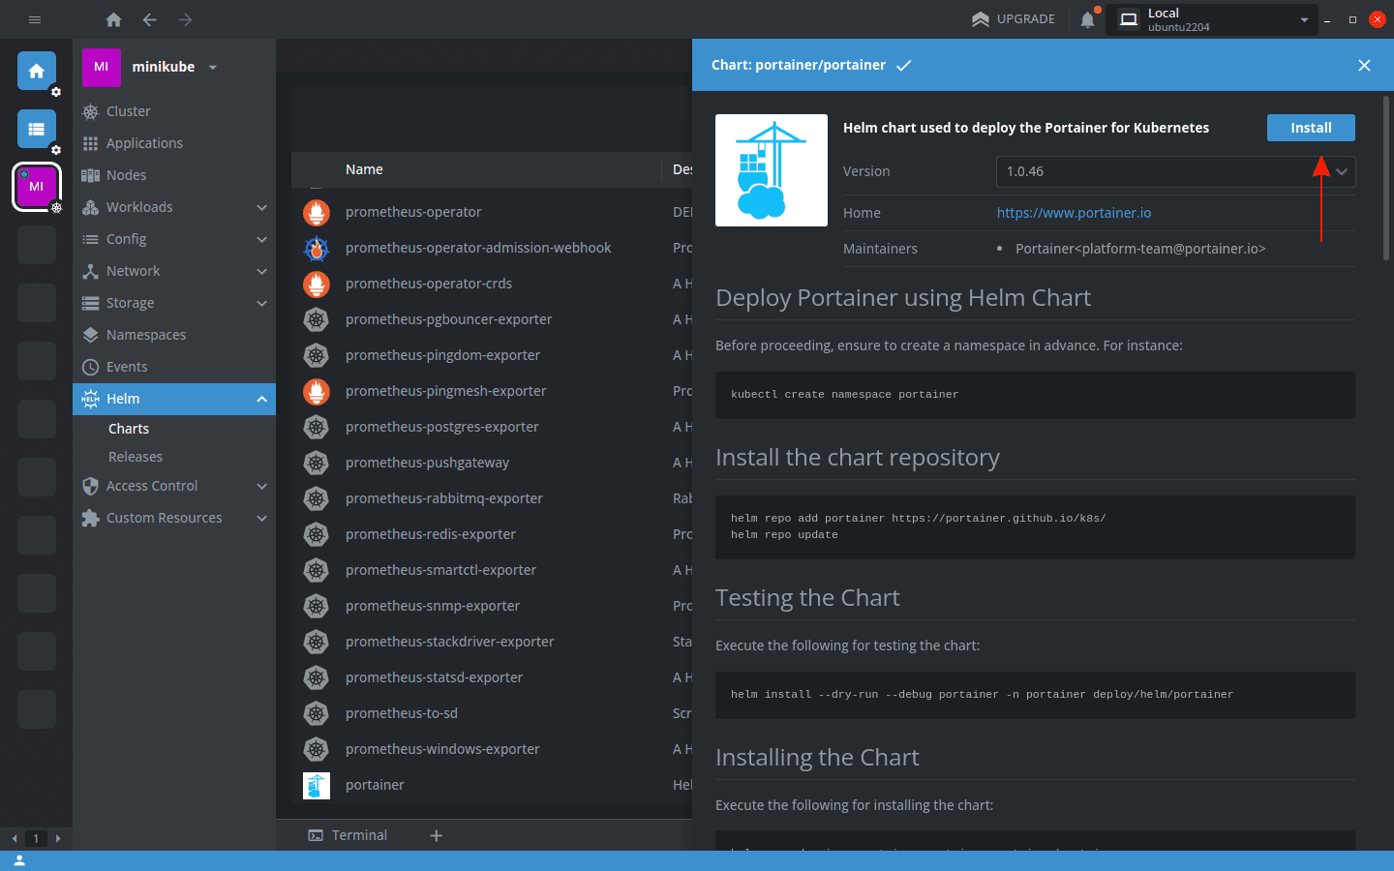The image size is (1394, 871).
Task: Open Namespaces in the sidebar
Action: (174, 335)
